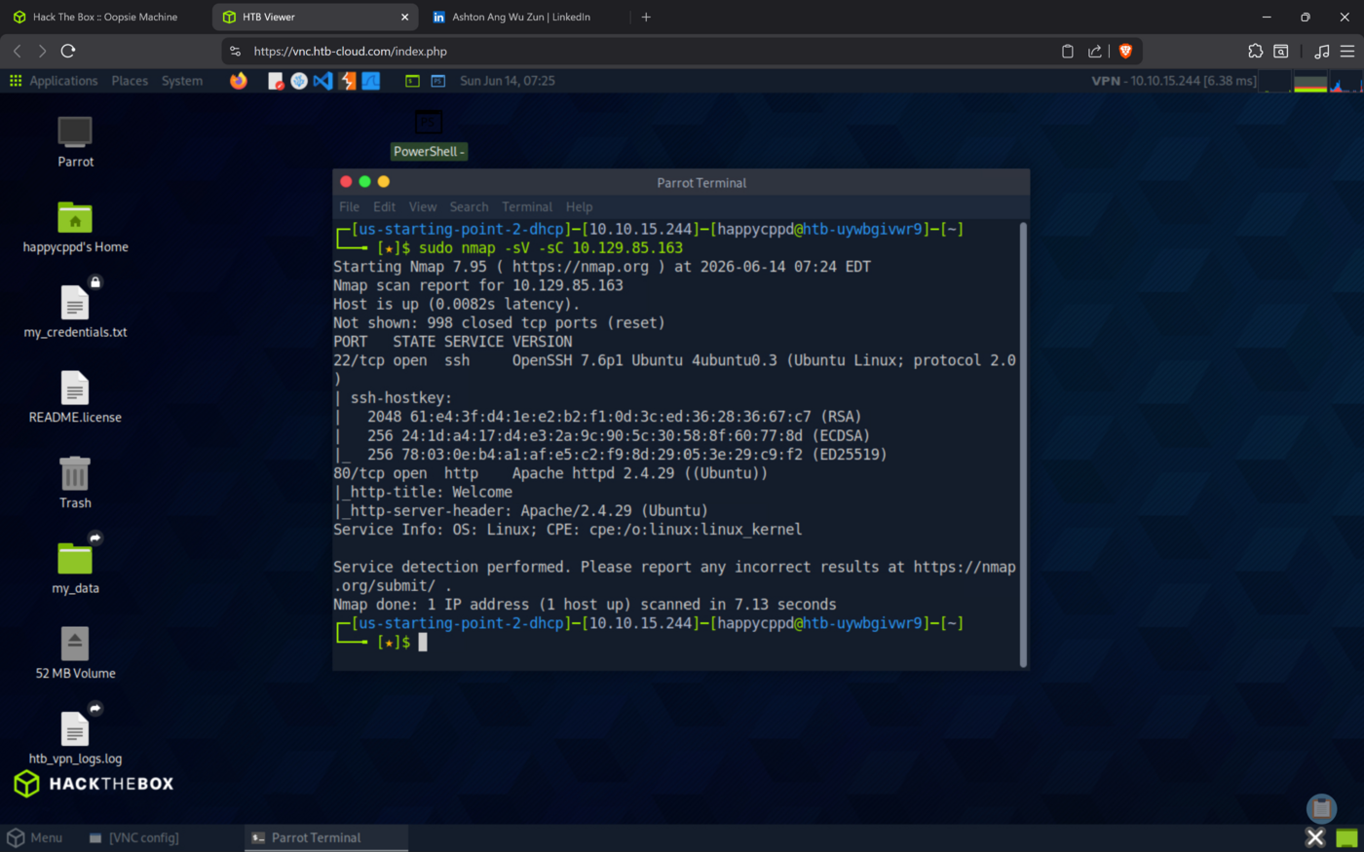This screenshot has width=1364, height=852.
Task: Click the '22/tcp open ssh' line
Action: [x=674, y=360]
